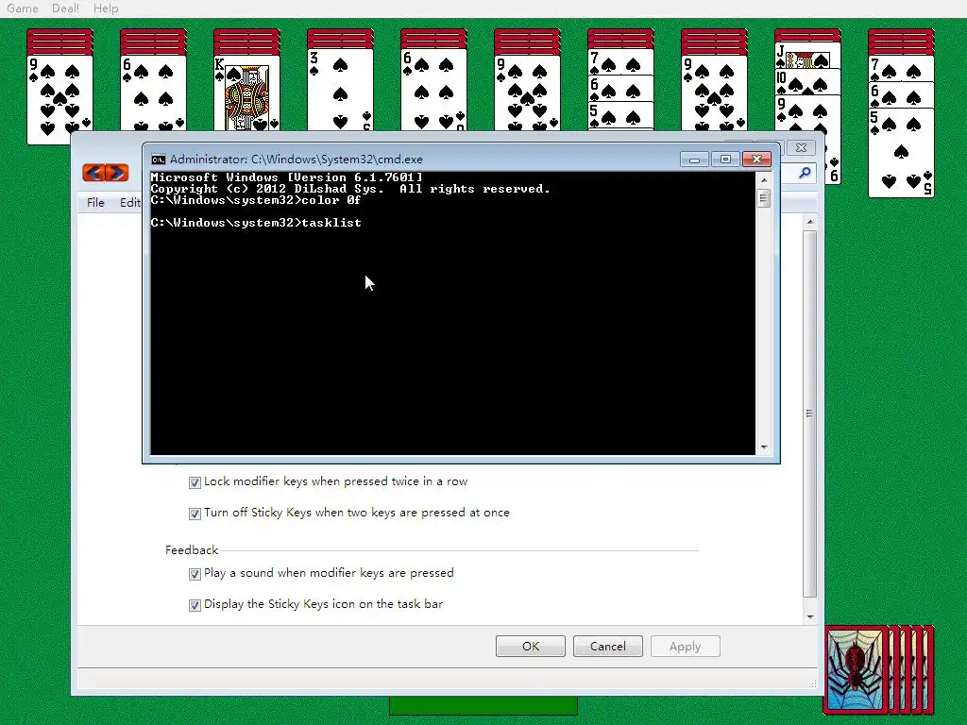Click the Apply button
This screenshot has height=725, width=967.
click(686, 646)
